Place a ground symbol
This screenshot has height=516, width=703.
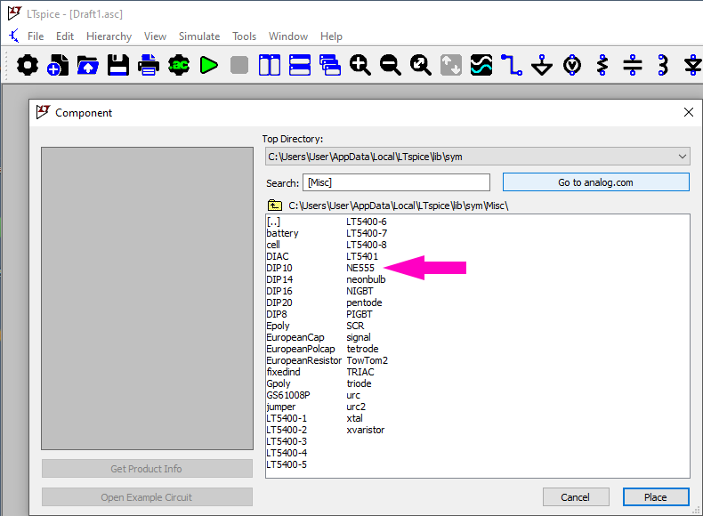542,66
